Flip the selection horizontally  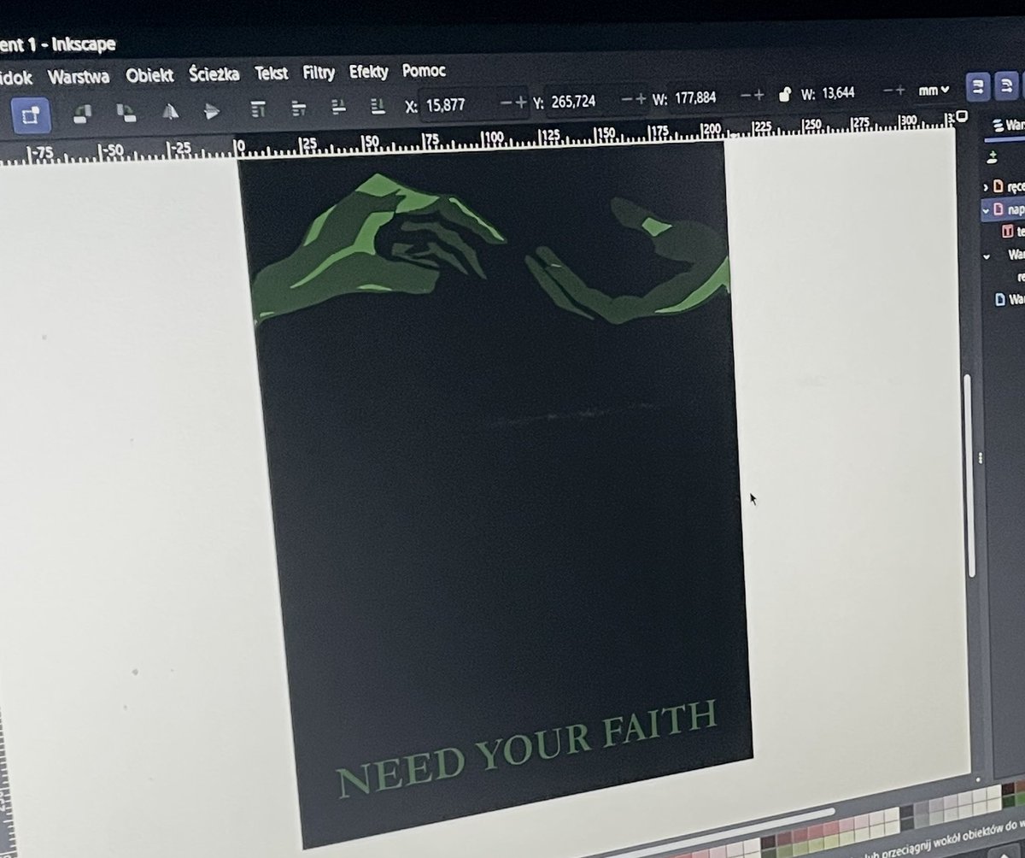click(x=170, y=111)
